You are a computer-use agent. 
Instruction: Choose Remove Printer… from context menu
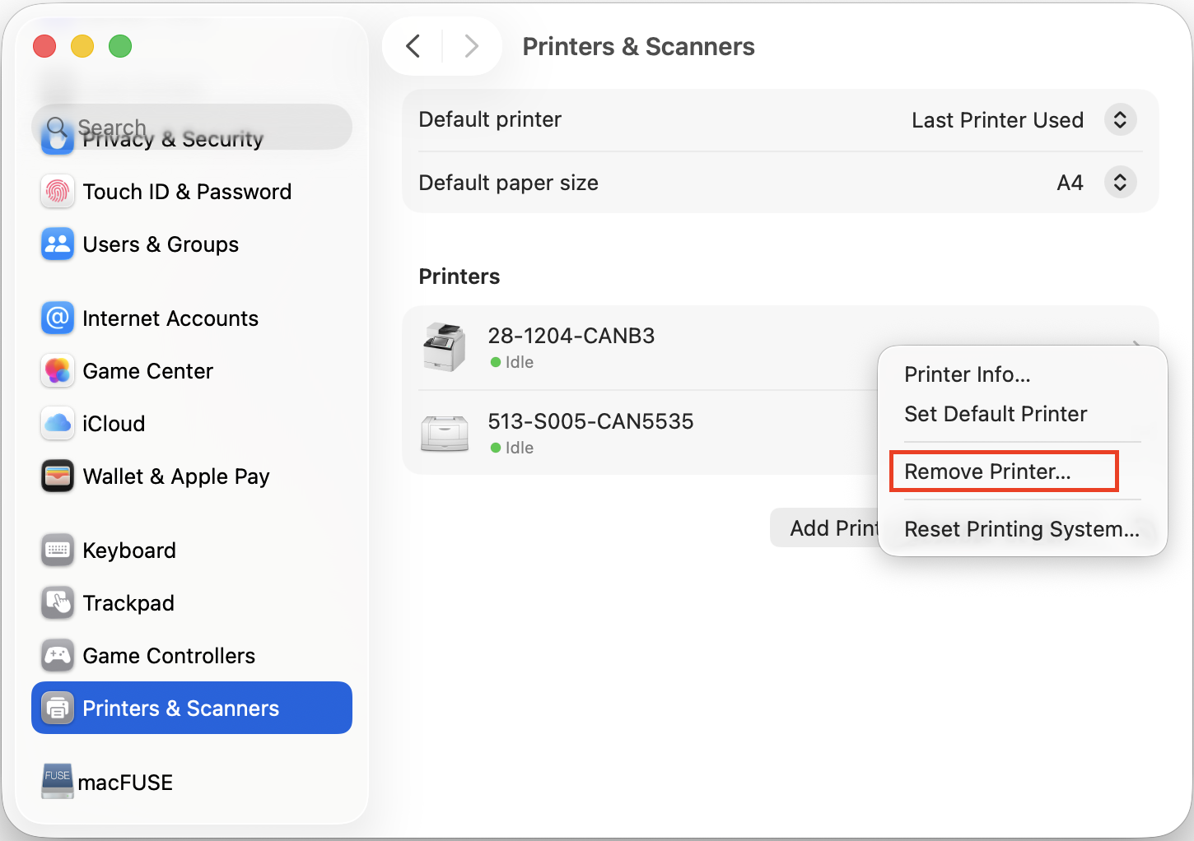pos(987,472)
